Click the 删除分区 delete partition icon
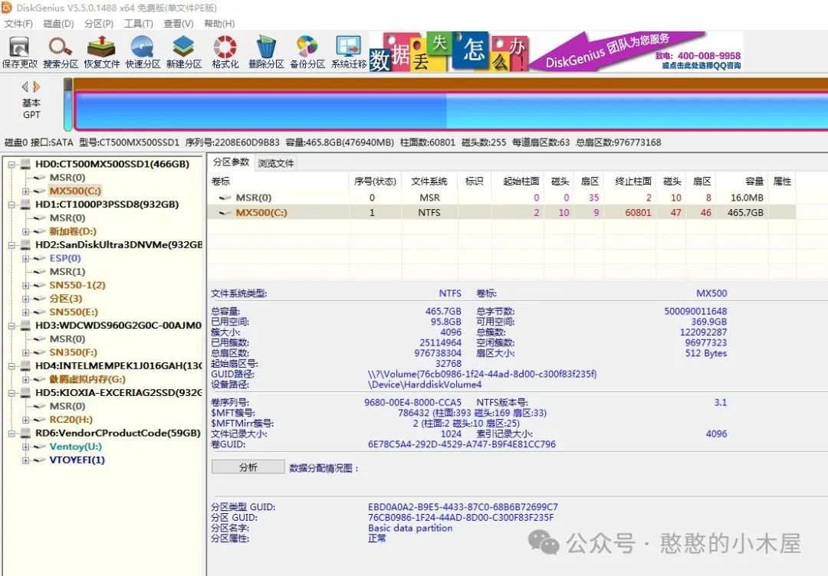828x576 pixels. point(266,51)
